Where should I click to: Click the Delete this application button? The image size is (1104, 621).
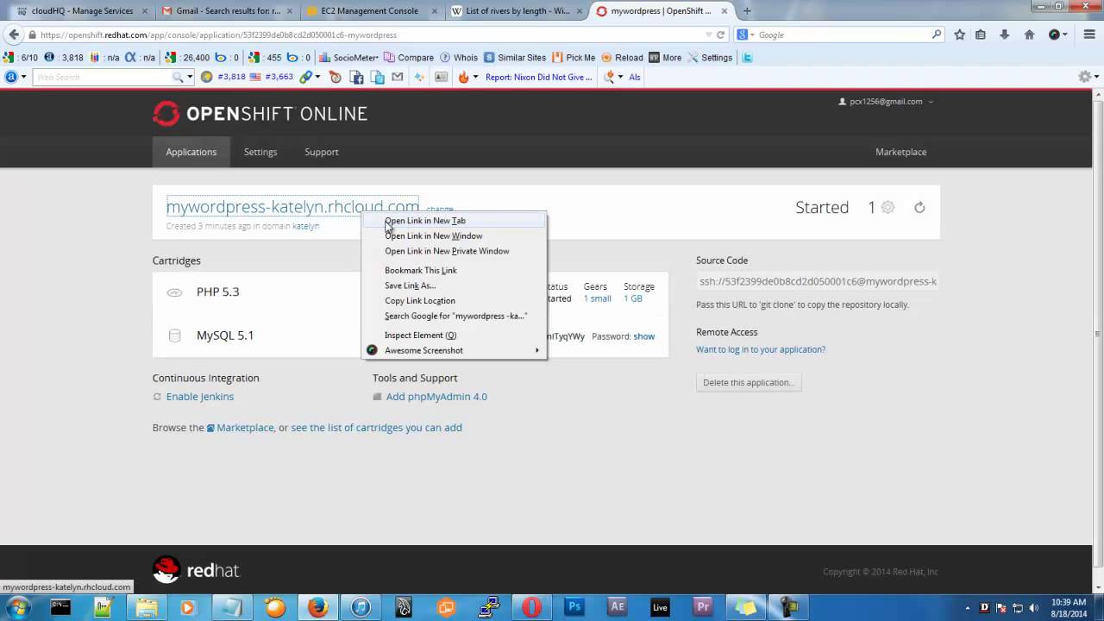(749, 382)
